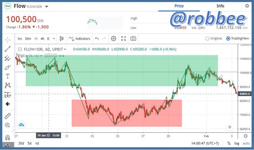The height and width of the screenshot is (150, 254).
Task: Click the C105200.0 close value
Action: (x=139, y=49)
